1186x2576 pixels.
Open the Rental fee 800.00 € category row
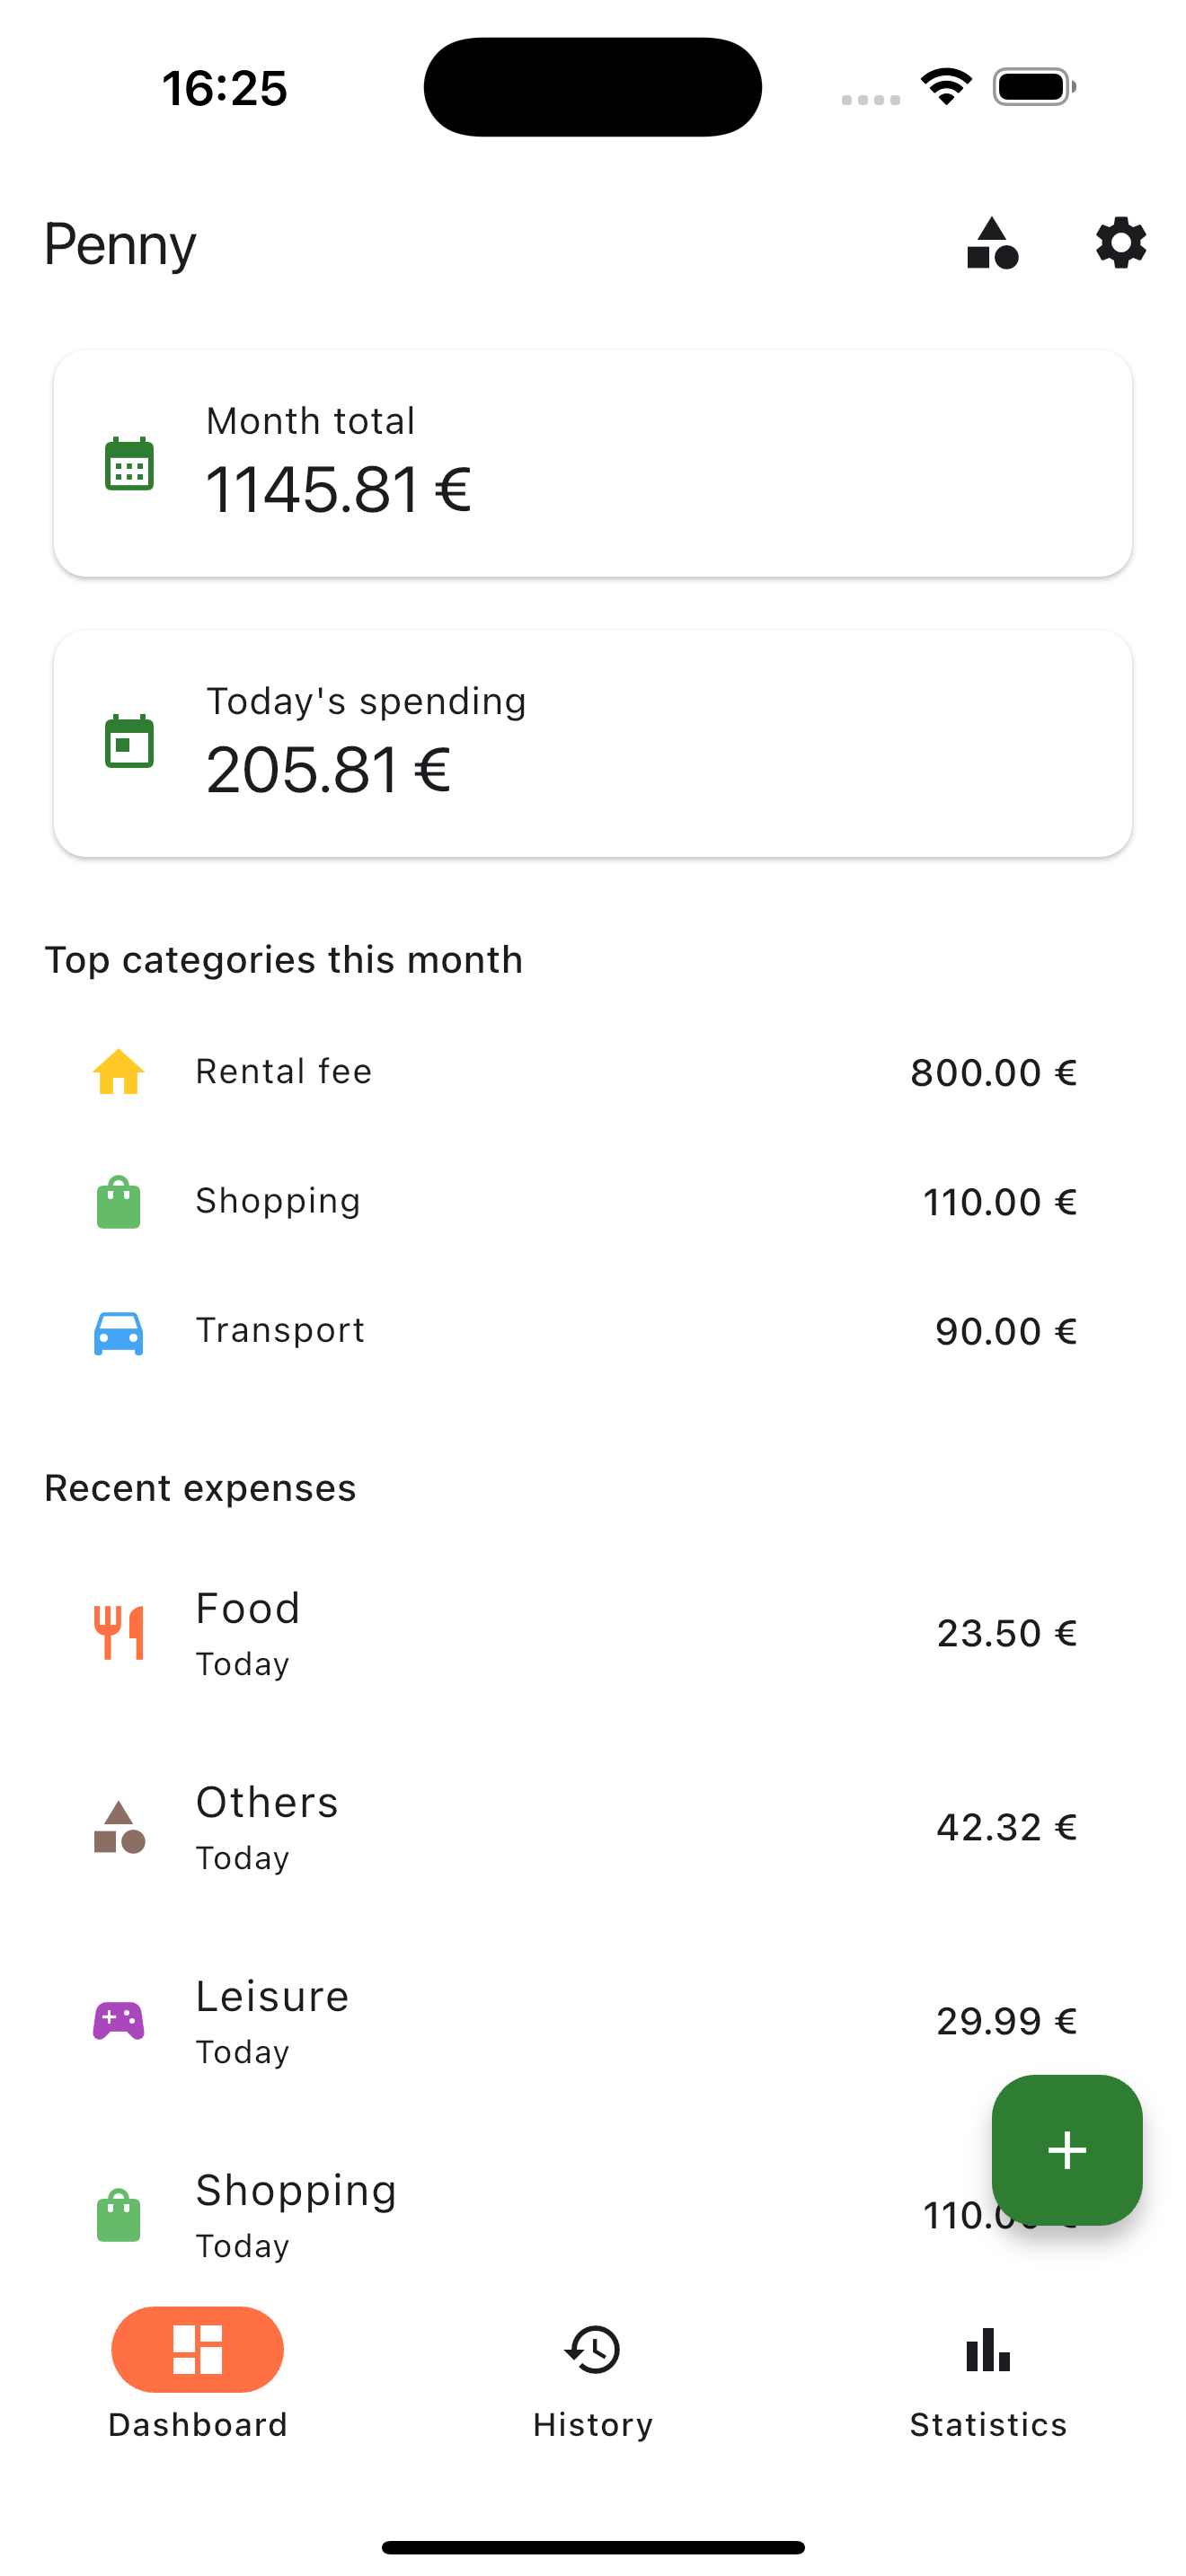pyautogui.click(x=593, y=1072)
